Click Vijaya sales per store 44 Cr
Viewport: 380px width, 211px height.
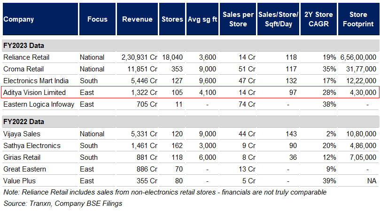pos(247,134)
